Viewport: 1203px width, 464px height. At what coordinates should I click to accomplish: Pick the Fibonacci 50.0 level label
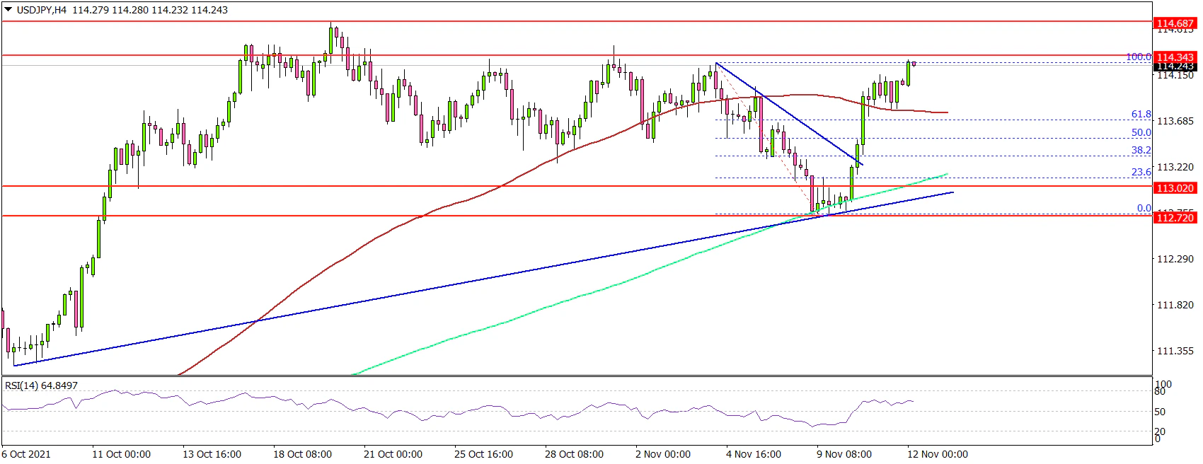tap(1141, 132)
